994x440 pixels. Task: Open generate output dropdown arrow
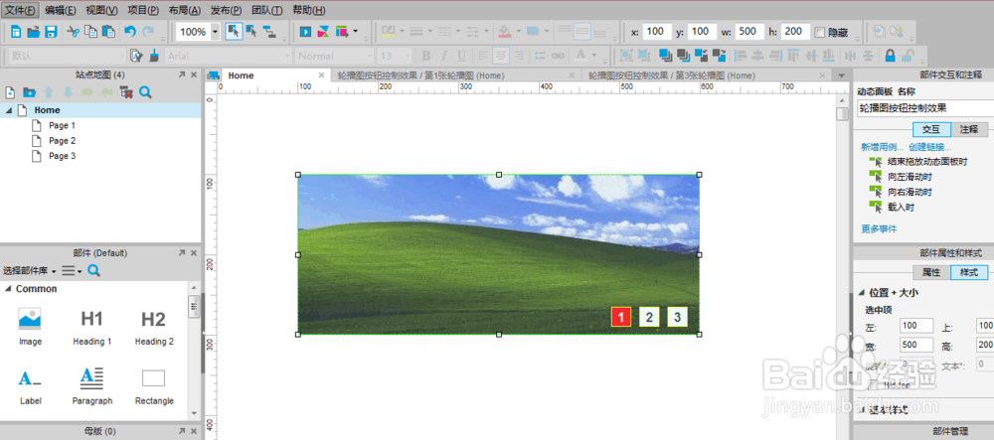[x=356, y=32]
